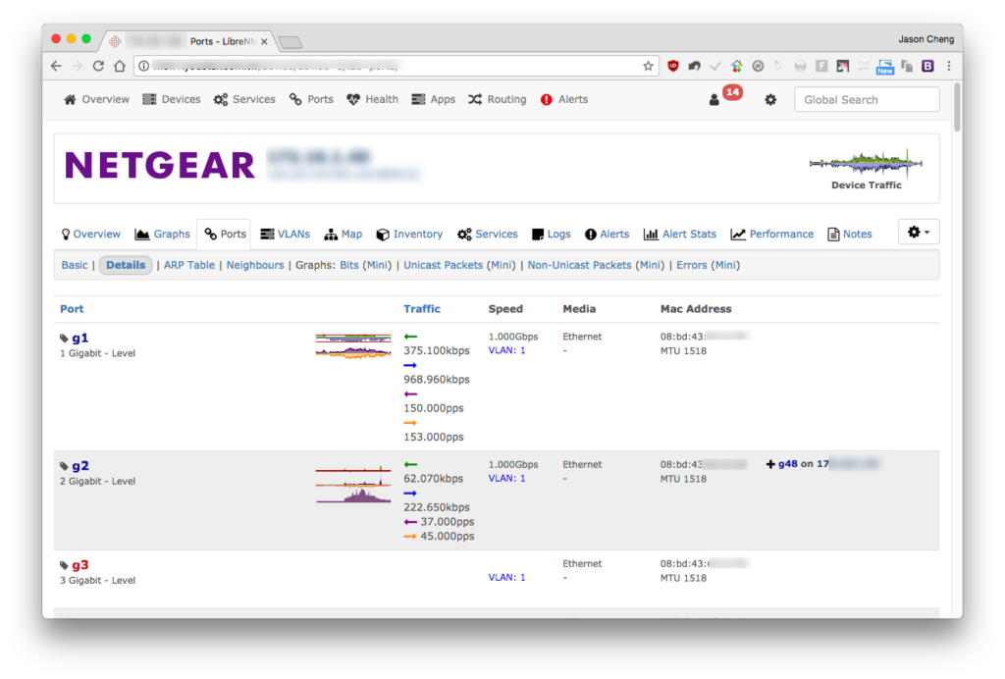Switch to the device Graphs tab
Image resolution: width=1005 pixels, height=679 pixels.
point(163,235)
